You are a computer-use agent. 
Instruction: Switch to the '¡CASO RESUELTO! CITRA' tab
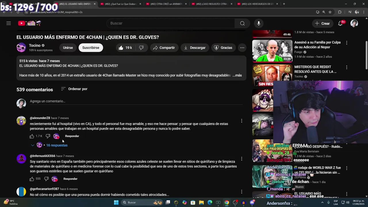211,4
